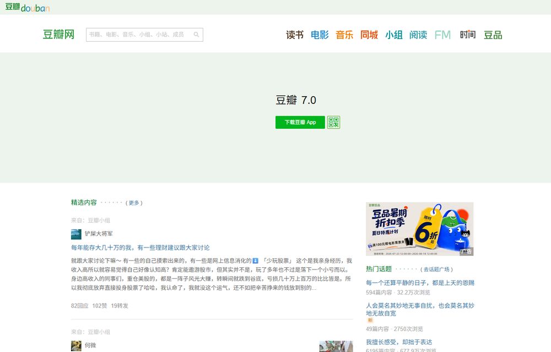
Task: Click 精选内容 section heading
Action: [x=84, y=202]
